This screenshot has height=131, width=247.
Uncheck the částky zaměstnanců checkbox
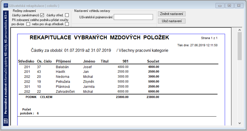[x=42, y=15]
